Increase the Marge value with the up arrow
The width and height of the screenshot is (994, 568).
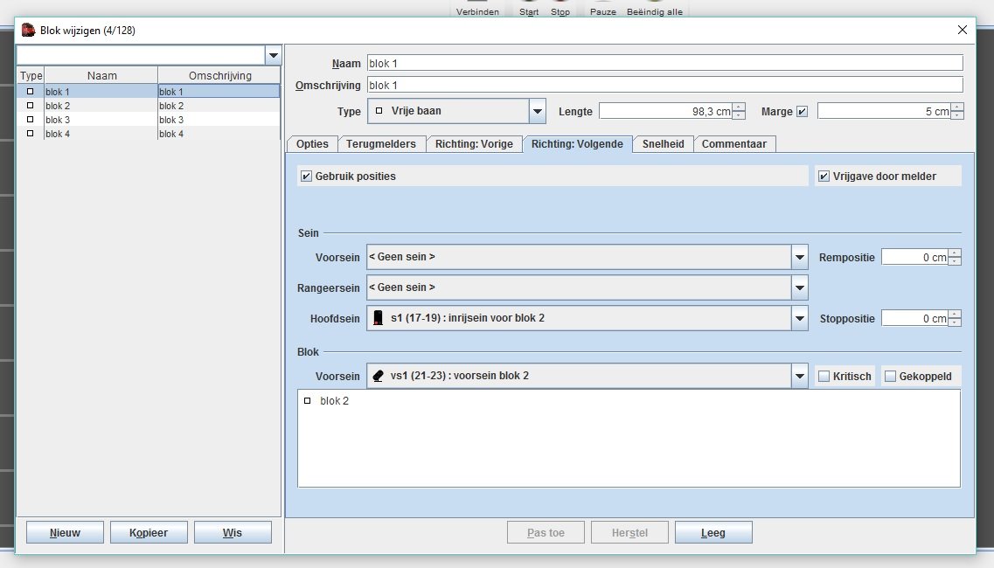957,107
